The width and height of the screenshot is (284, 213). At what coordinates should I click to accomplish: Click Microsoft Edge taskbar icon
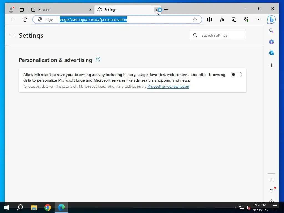click(61, 207)
